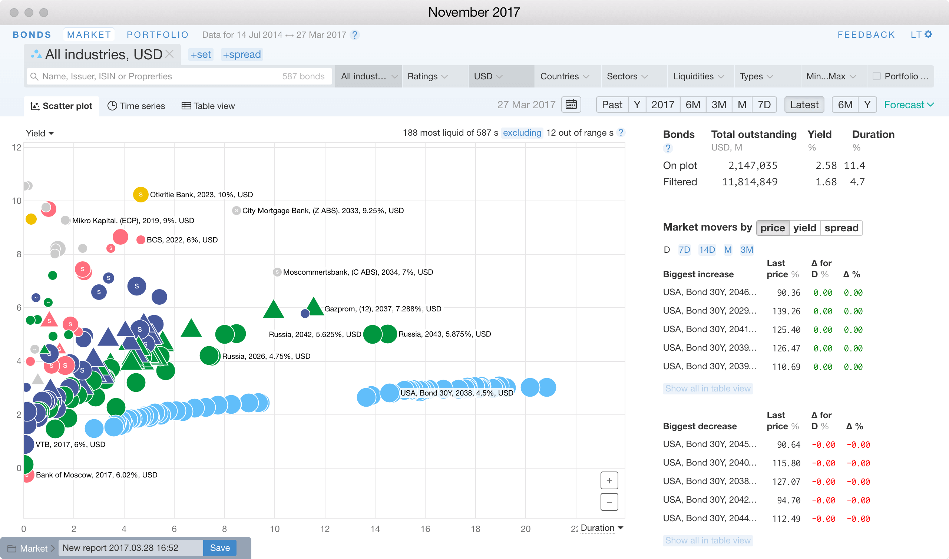Click the excluding link above the plot

(x=522, y=133)
